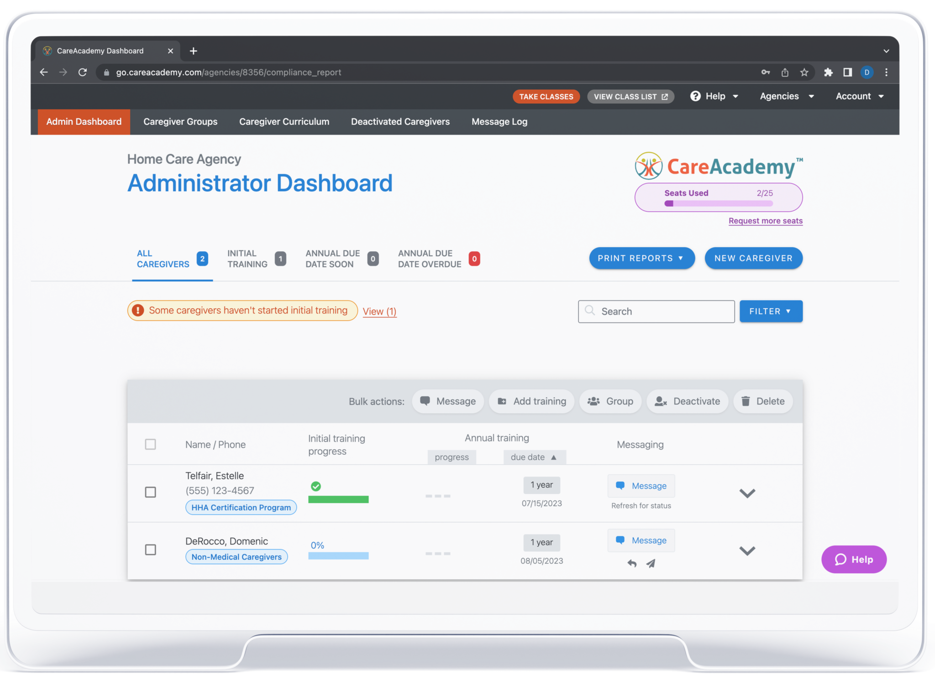The width and height of the screenshot is (935, 675).
Task: Switch to the Deactivated Caregivers tab
Action: click(x=400, y=121)
